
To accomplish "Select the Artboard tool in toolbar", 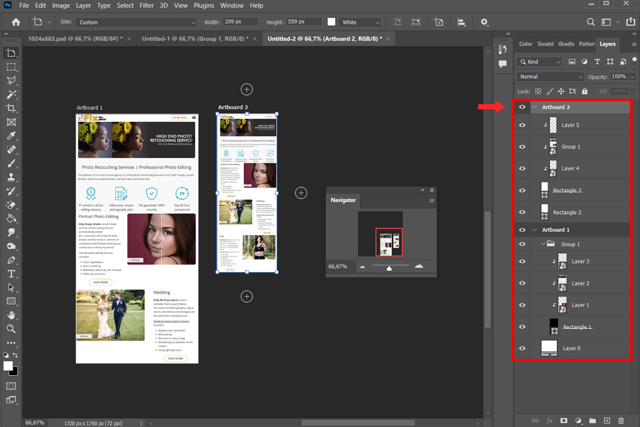I will [x=11, y=53].
